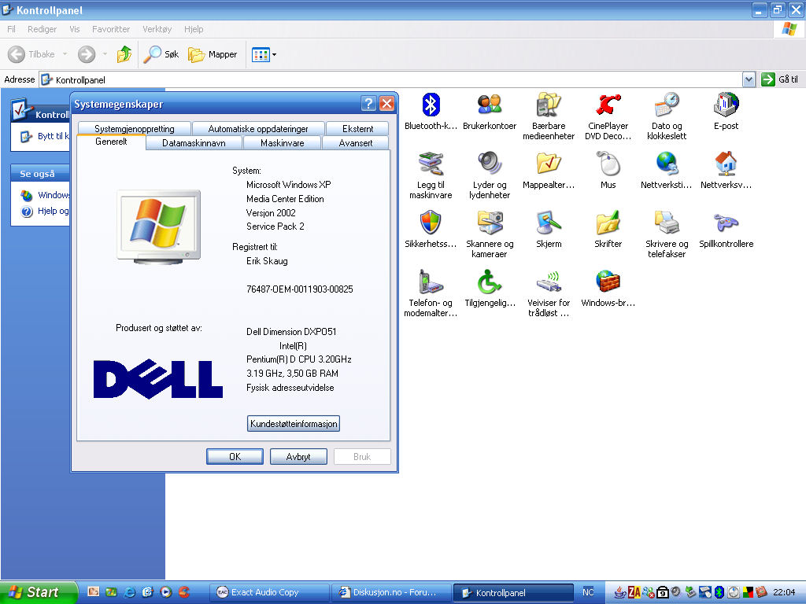Screen dimensions: 806x604
Task: Click the system tray clock
Action: (x=784, y=592)
